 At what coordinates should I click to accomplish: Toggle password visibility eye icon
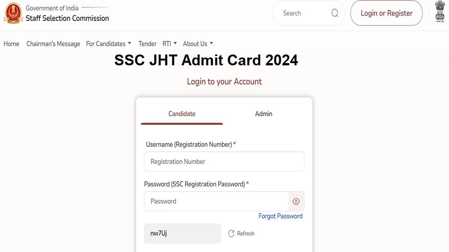[x=296, y=202]
